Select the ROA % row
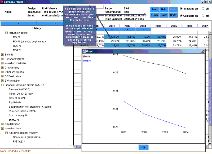The height and width of the screenshot is (154, 212). (17, 50)
